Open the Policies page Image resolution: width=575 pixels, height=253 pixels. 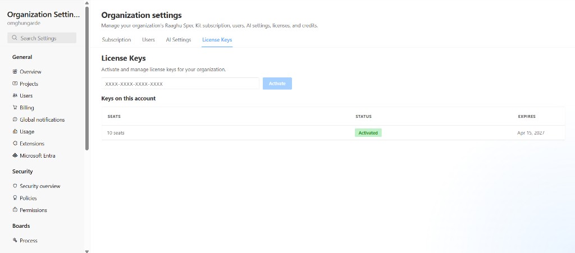(28, 198)
